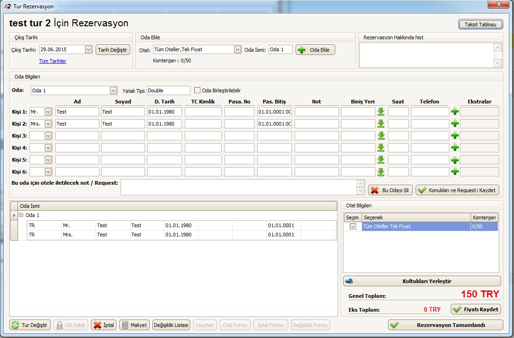Click Tarih Değiştir button

(x=112, y=50)
